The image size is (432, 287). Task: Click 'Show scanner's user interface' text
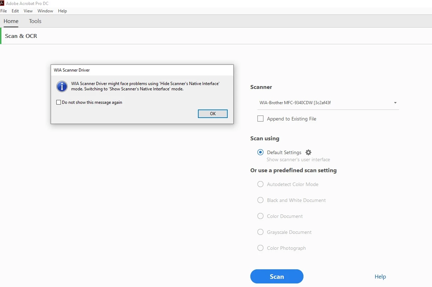pos(298,160)
